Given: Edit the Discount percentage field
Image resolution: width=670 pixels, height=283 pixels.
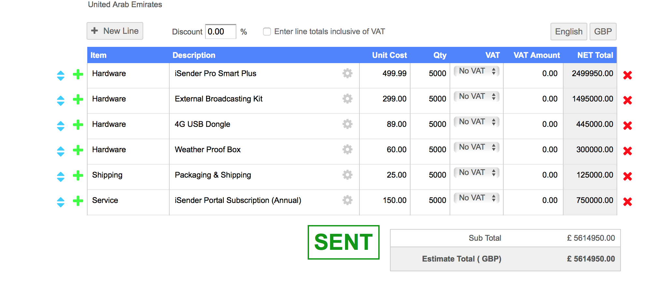Looking at the screenshot, I should click(x=221, y=32).
